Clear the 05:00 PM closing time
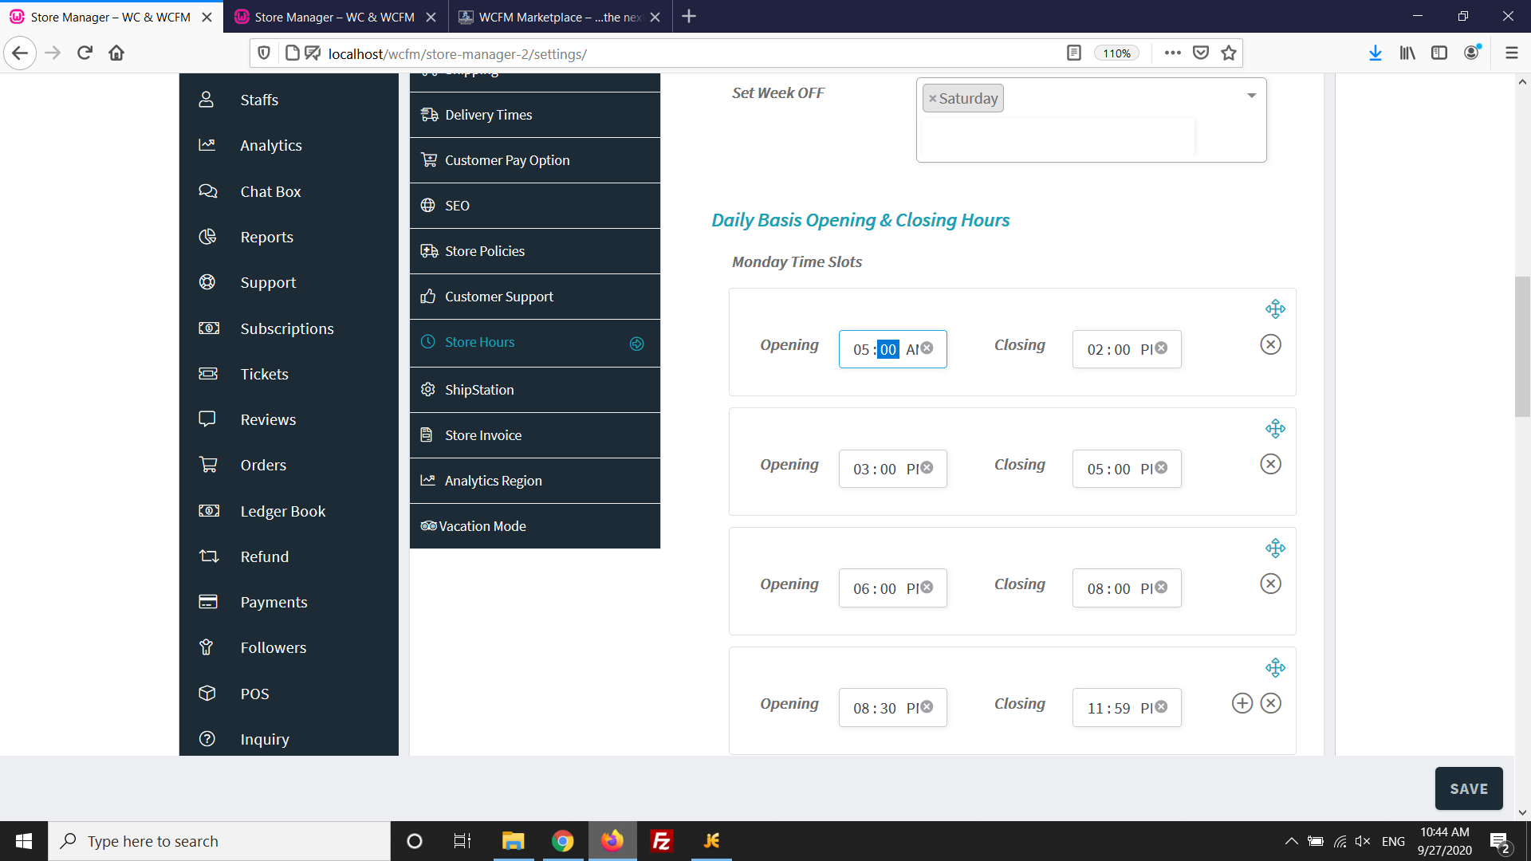 coord(1161,468)
